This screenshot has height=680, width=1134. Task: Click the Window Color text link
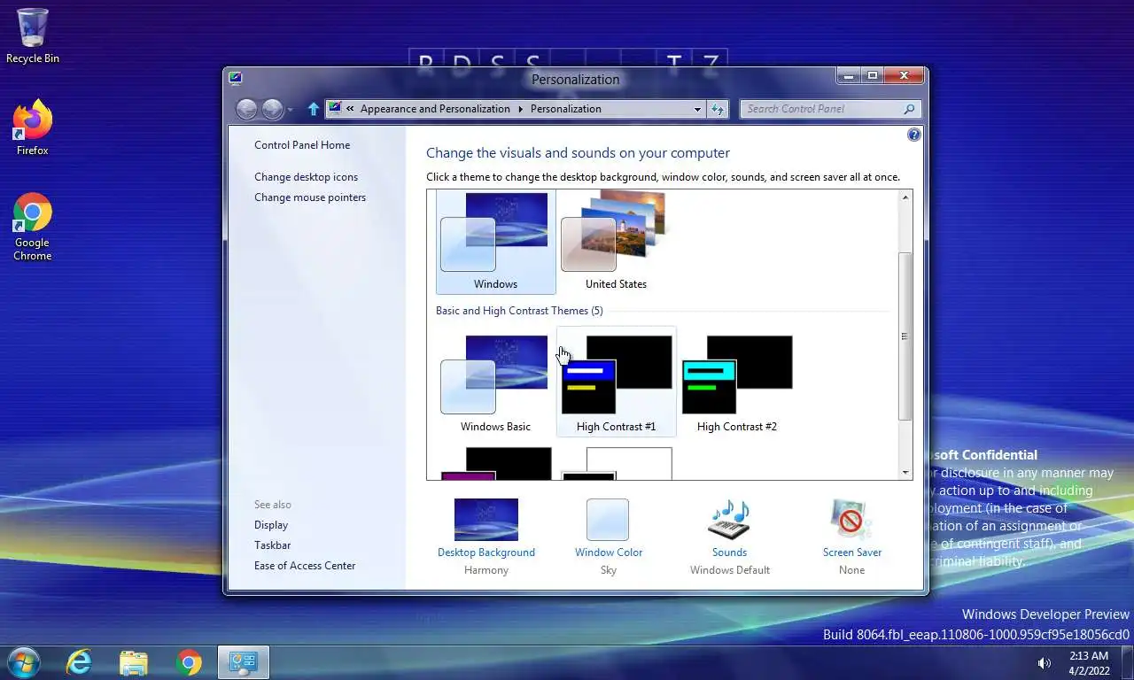click(609, 552)
